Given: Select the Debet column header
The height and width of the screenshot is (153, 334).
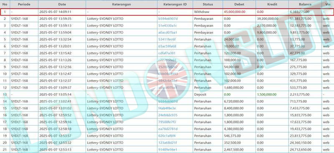Looking at the screenshot, I should point(239,4).
